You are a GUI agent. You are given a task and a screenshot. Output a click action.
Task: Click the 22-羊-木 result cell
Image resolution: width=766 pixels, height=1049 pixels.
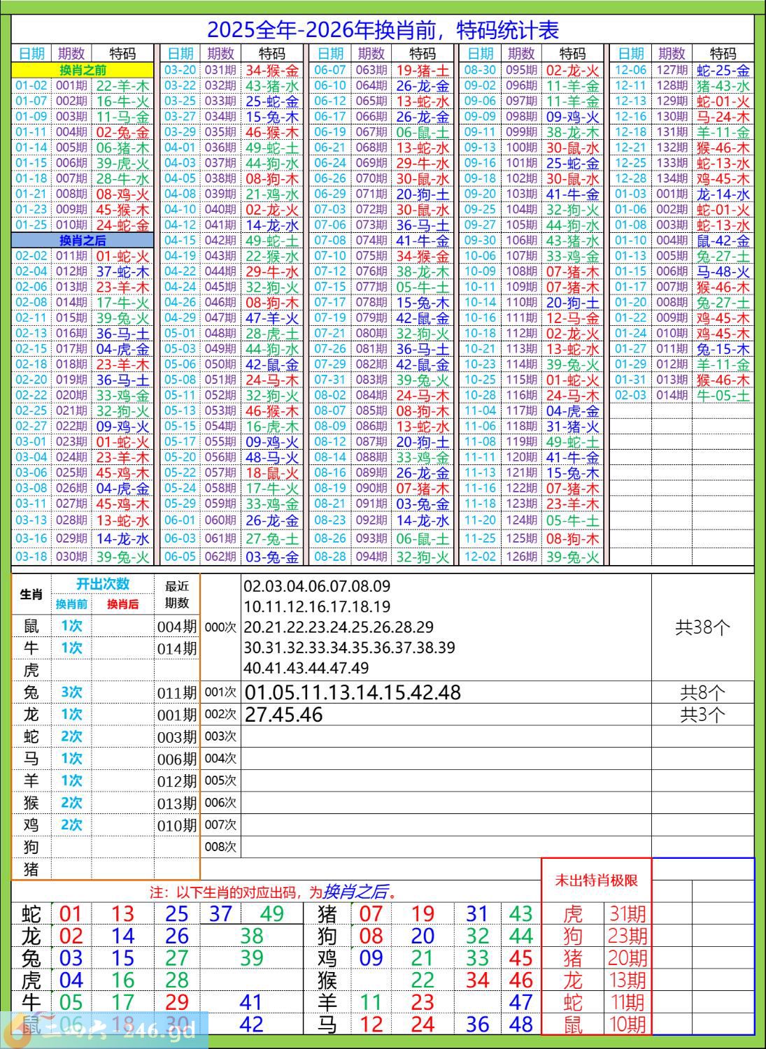point(122,85)
